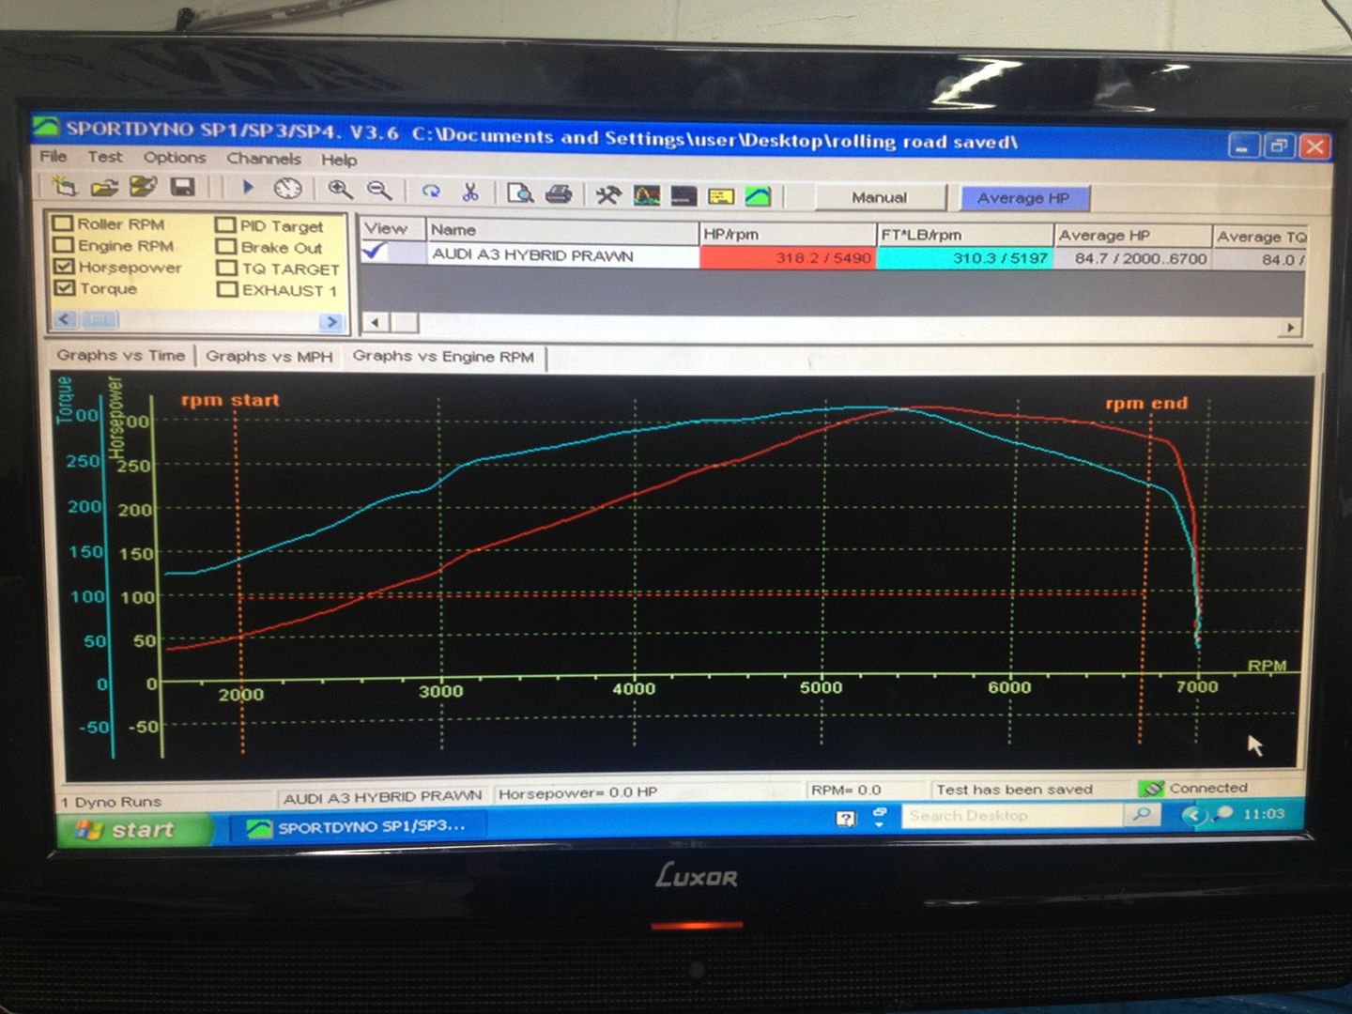Switch to Graphs vs Engine RPM tab
The height and width of the screenshot is (1014, 1352).
(443, 357)
